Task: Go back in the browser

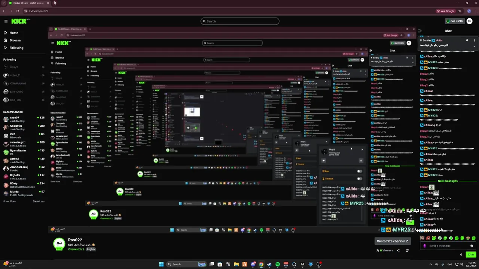Action: tap(4, 11)
